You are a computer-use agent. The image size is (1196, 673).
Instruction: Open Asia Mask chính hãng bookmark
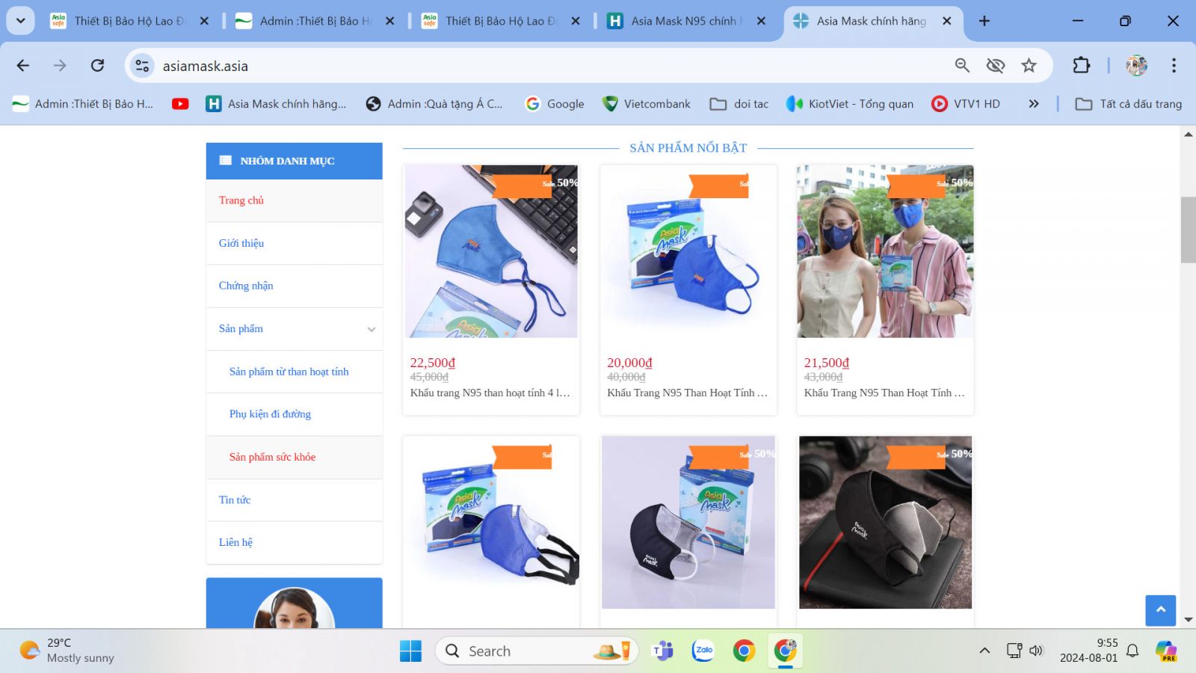tap(277, 104)
